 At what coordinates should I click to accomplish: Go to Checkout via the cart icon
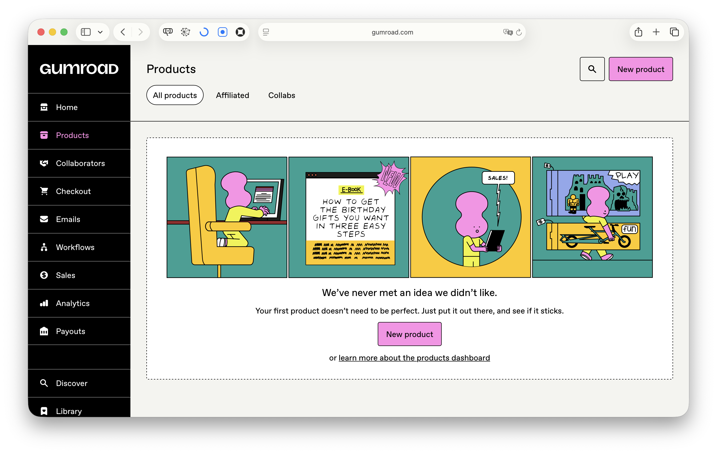pos(44,191)
